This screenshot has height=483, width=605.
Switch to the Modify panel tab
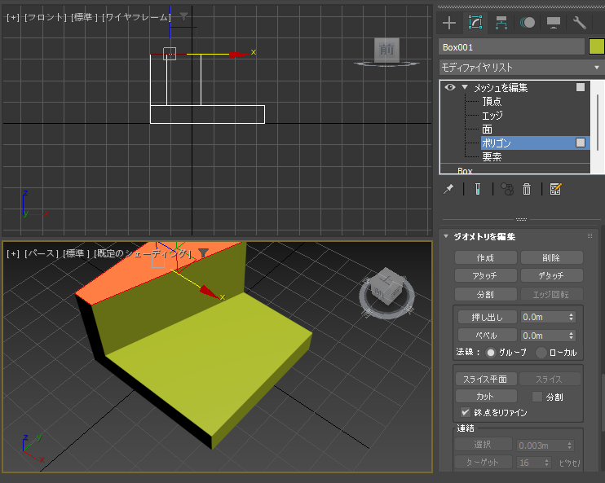click(x=475, y=22)
